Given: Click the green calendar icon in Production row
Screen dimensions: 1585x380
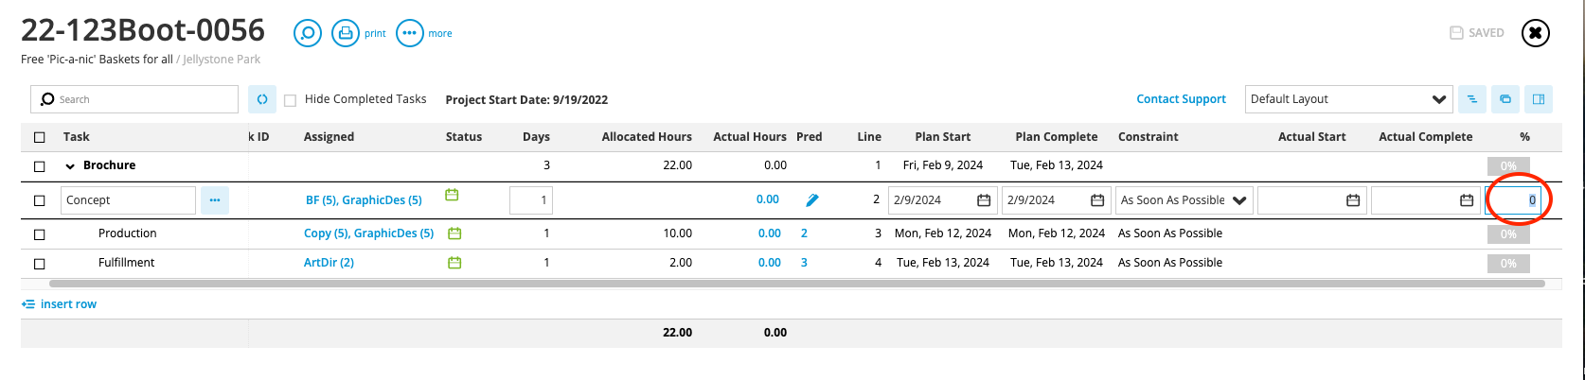Looking at the screenshot, I should point(454,233).
